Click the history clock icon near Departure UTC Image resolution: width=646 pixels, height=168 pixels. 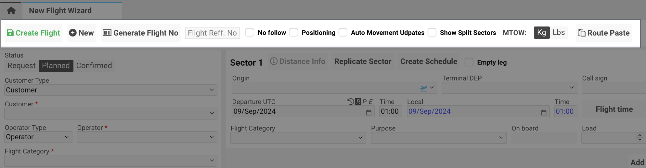pos(350,102)
